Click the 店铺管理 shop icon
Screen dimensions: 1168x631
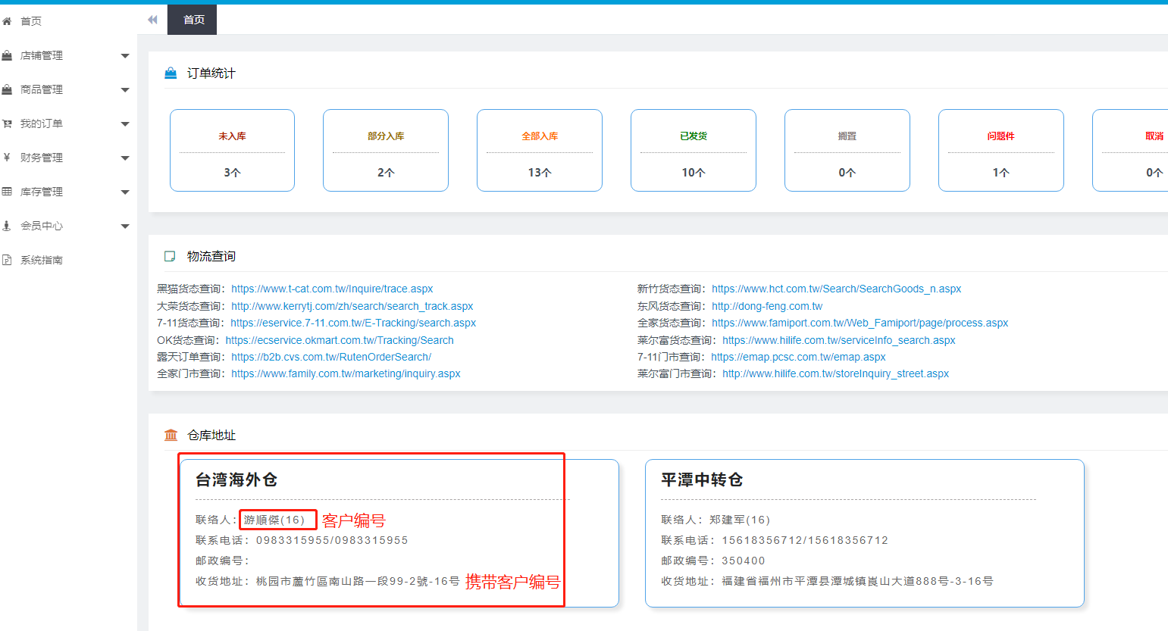[x=7, y=55]
